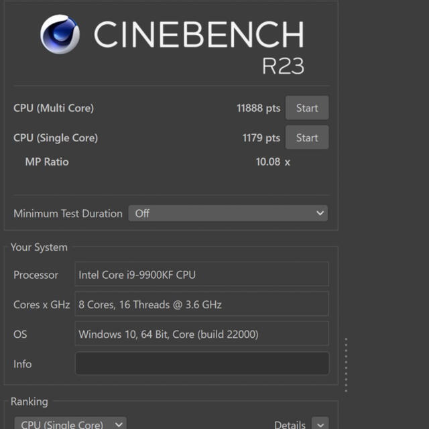This screenshot has width=429, height=429.
Task: Click the CPU (Multi Core) label
Action: (x=54, y=108)
